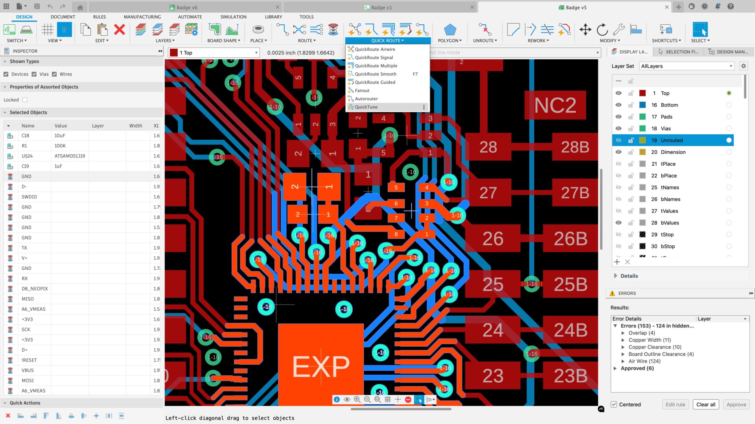The height and width of the screenshot is (424, 755).
Task: Click the Approve button
Action: point(736,404)
